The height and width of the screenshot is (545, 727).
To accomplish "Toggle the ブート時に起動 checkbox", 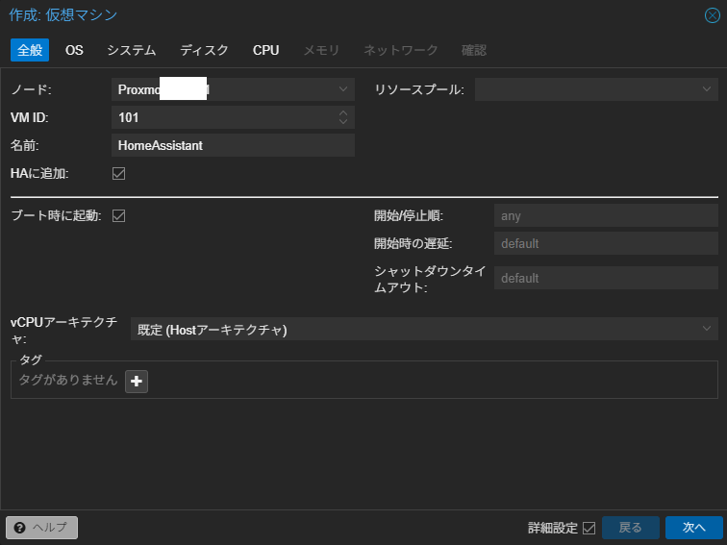I will click(x=118, y=215).
